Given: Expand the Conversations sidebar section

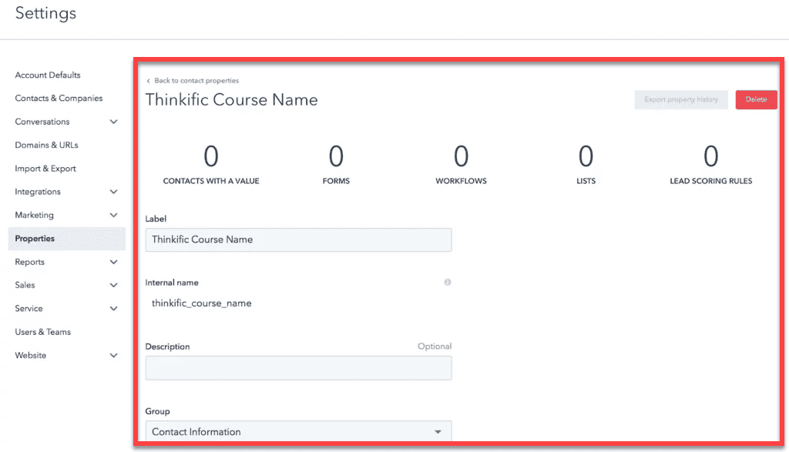Looking at the screenshot, I should [x=114, y=122].
